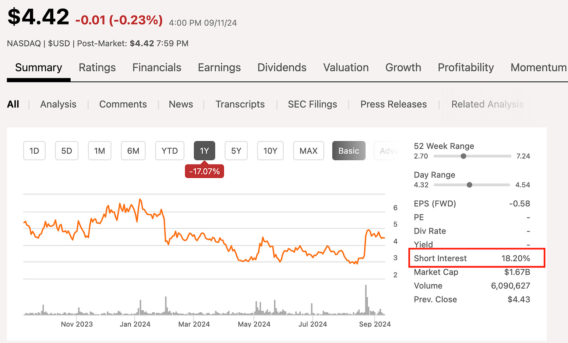Select Basic chart mode
The height and width of the screenshot is (343, 568).
349,151
